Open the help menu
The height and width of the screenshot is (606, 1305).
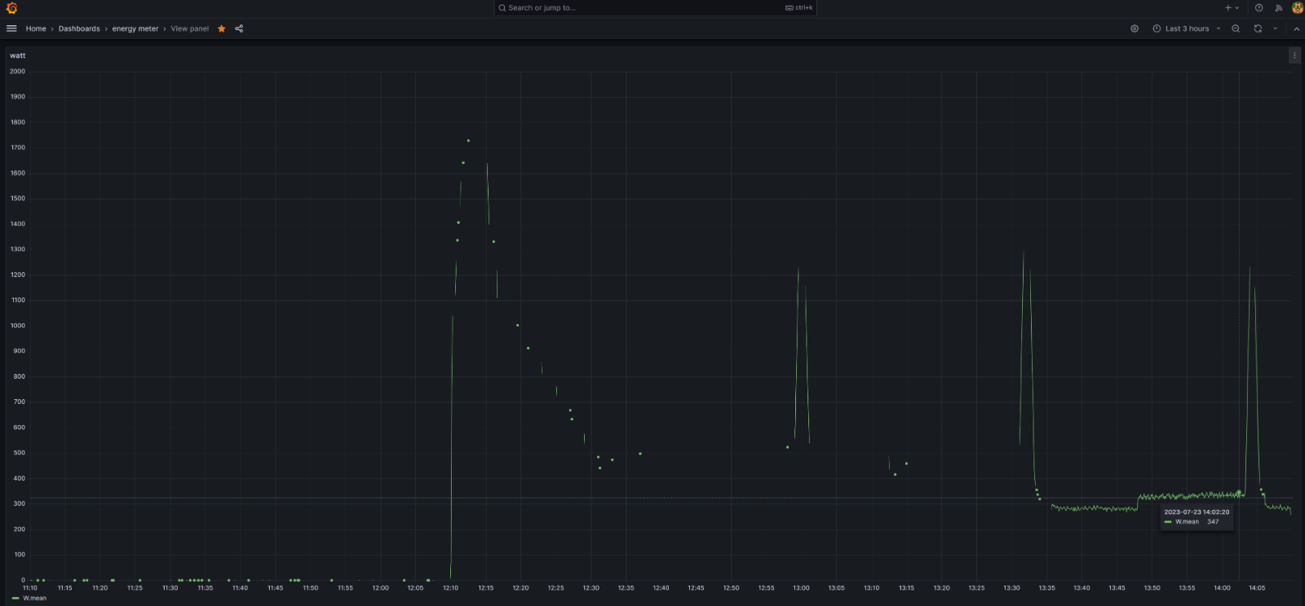tap(1259, 8)
